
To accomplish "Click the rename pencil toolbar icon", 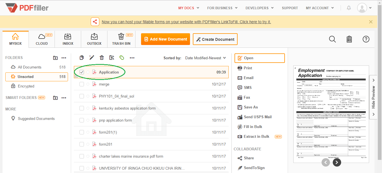I will 92,58.
